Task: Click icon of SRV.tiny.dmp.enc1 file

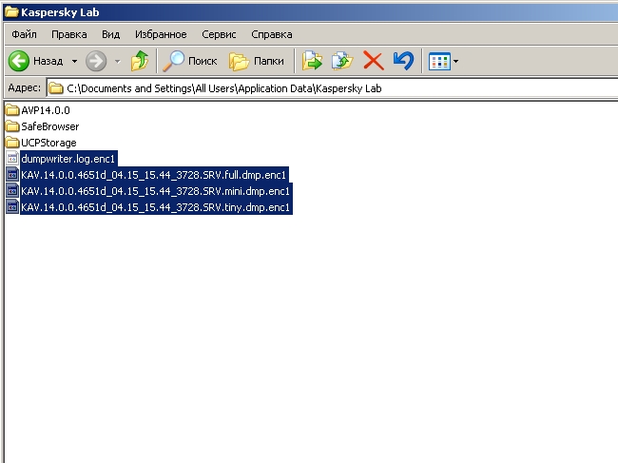Action: click(x=12, y=207)
